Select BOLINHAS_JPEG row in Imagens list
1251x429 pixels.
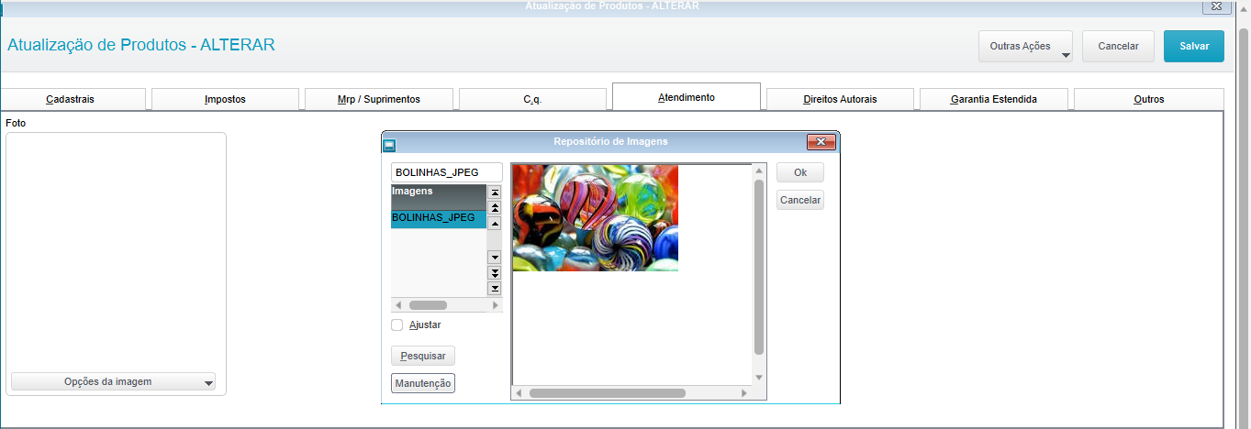pyautogui.click(x=439, y=218)
